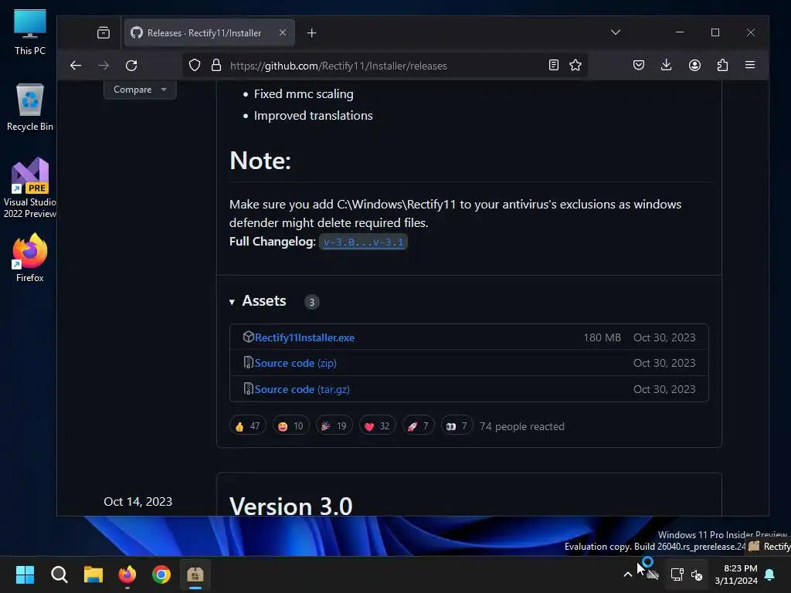The width and height of the screenshot is (791, 593).
Task: Open the notifications bell
Action: click(x=770, y=574)
